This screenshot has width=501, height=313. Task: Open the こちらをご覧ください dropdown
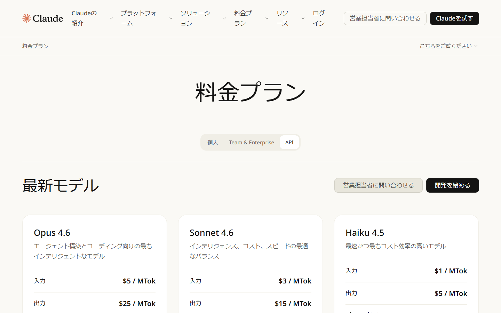(449, 46)
